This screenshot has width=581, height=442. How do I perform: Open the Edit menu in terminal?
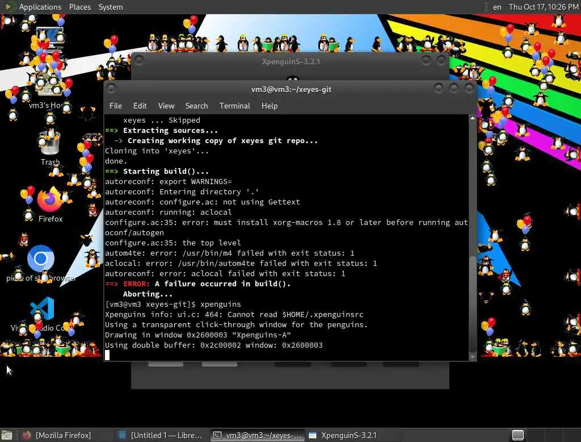point(140,106)
